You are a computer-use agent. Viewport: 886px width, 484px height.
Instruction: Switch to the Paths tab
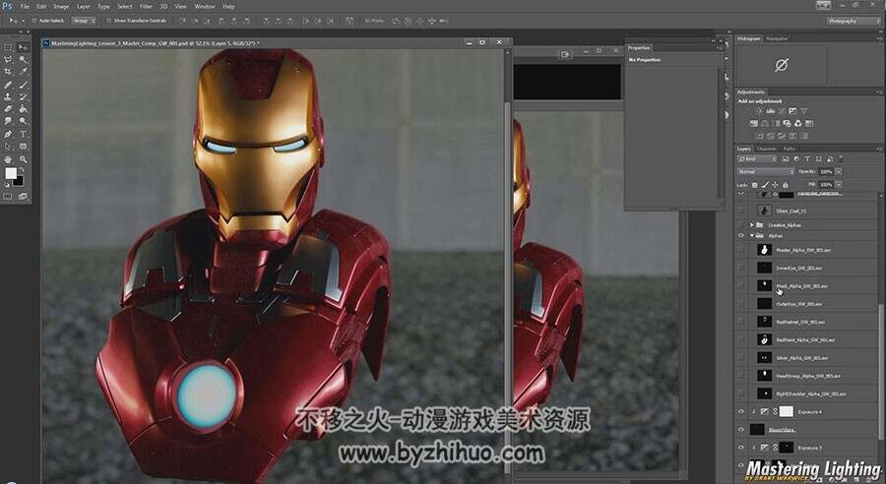click(790, 150)
